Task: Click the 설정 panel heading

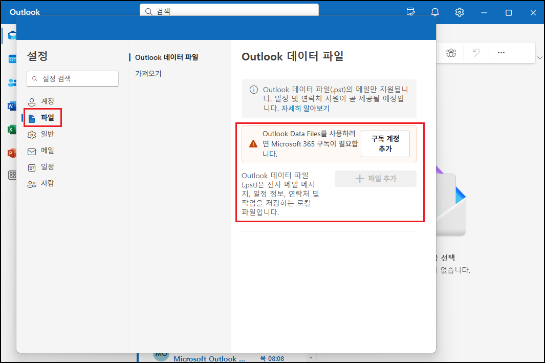Action: [37, 56]
